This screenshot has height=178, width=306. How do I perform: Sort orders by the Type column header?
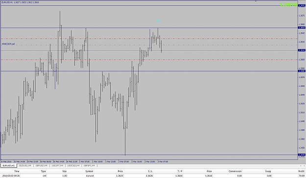(x=43, y=171)
